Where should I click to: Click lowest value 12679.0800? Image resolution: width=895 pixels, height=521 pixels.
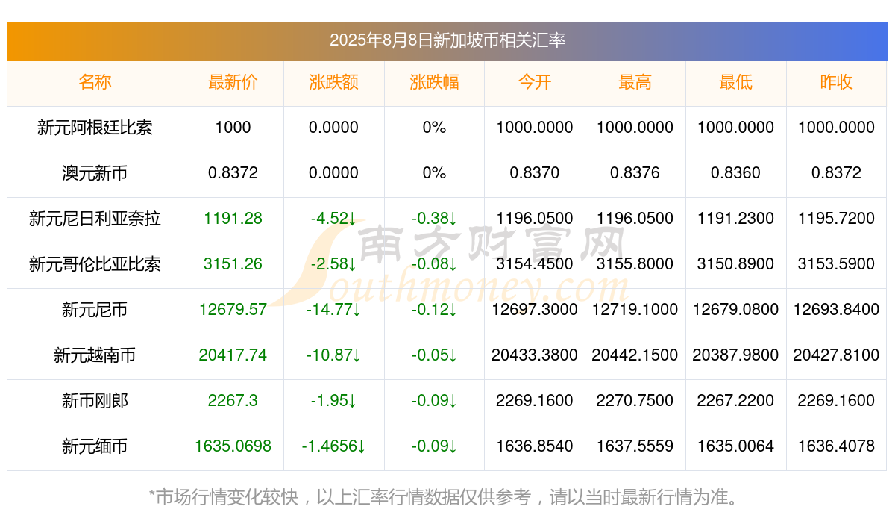pyautogui.click(x=735, y=310)
